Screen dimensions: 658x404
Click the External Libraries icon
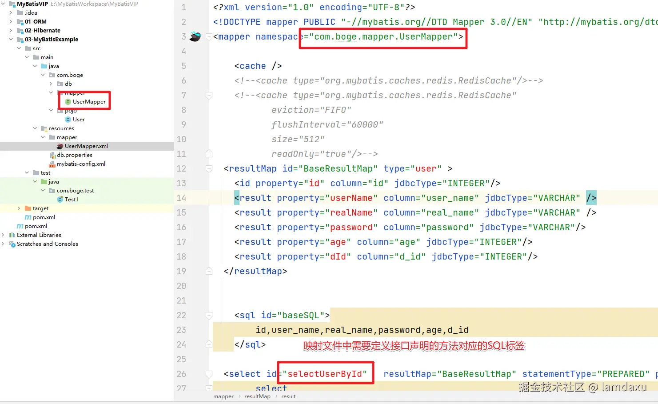[x=12, y=235]
